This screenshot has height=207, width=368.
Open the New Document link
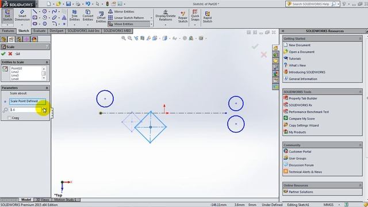tap(300, 45)
